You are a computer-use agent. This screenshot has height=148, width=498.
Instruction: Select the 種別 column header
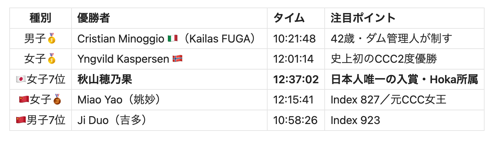click(x=41, y=18)
